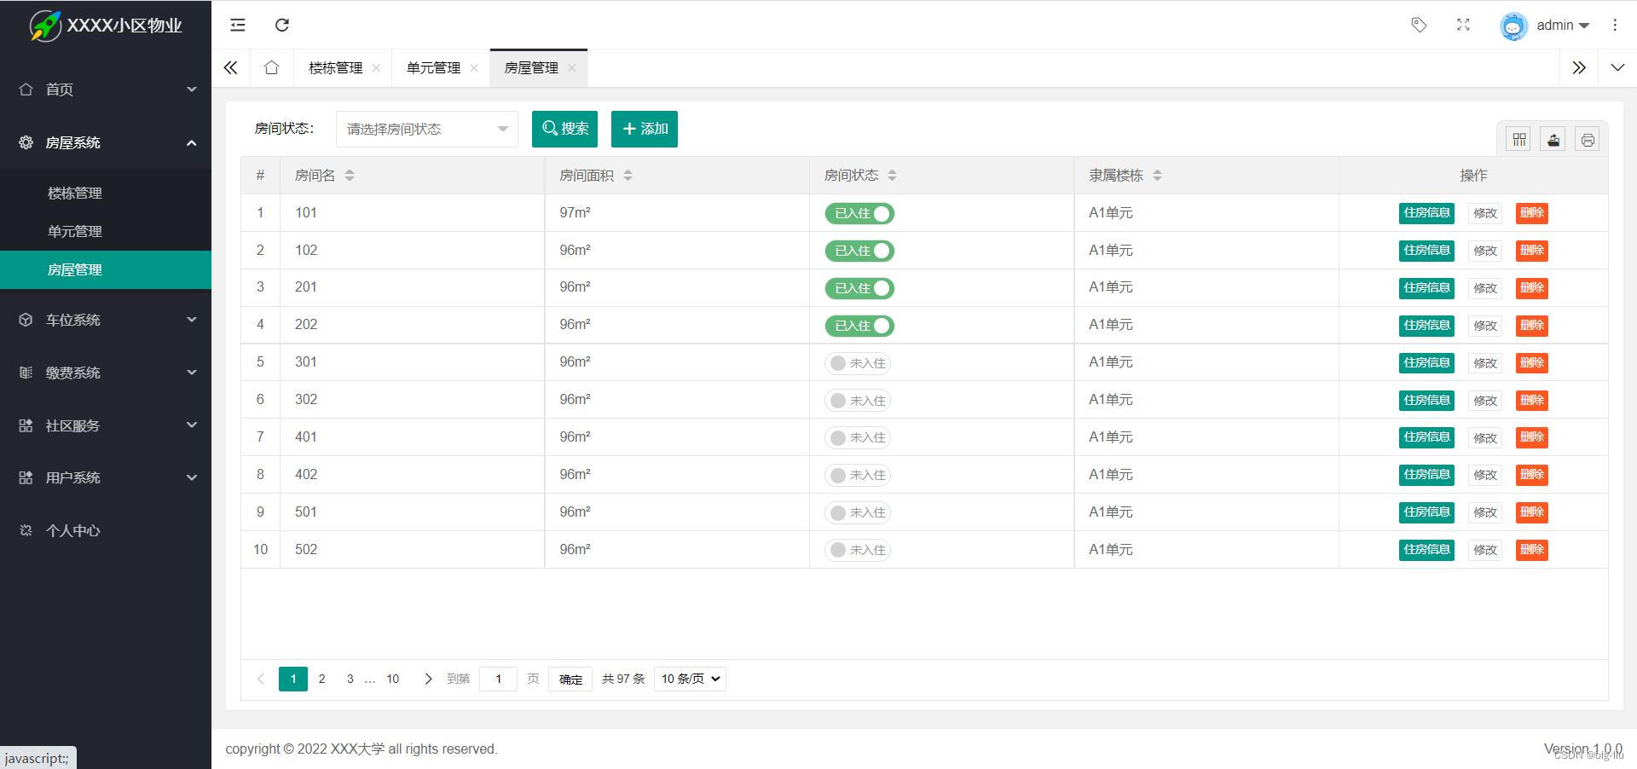Expand the 首页 sidebar menu

(x=106, y=89)
